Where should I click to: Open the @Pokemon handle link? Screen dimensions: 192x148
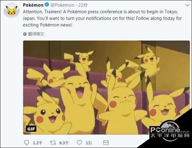63,5
